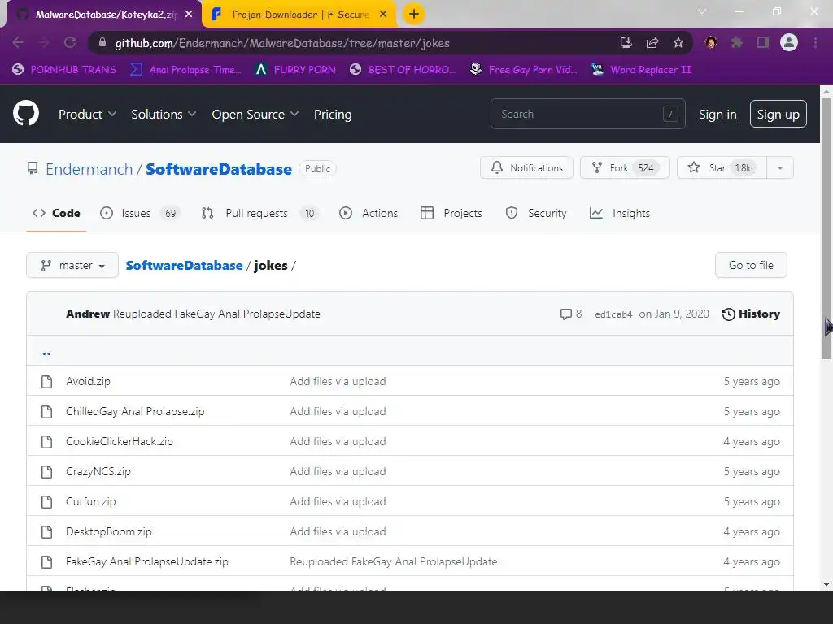833x624 pixels.
Task: Reload the page with the refresh icon
Action: tap(70, 42)
